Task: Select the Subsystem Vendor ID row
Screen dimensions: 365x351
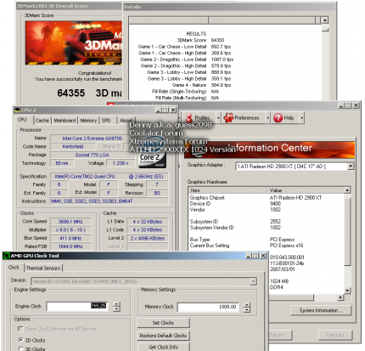Action: 266,228
